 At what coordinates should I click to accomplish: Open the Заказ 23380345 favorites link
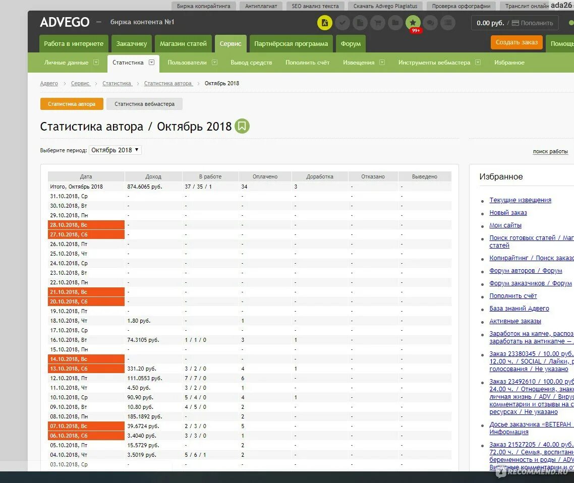[x=532, y=361]
